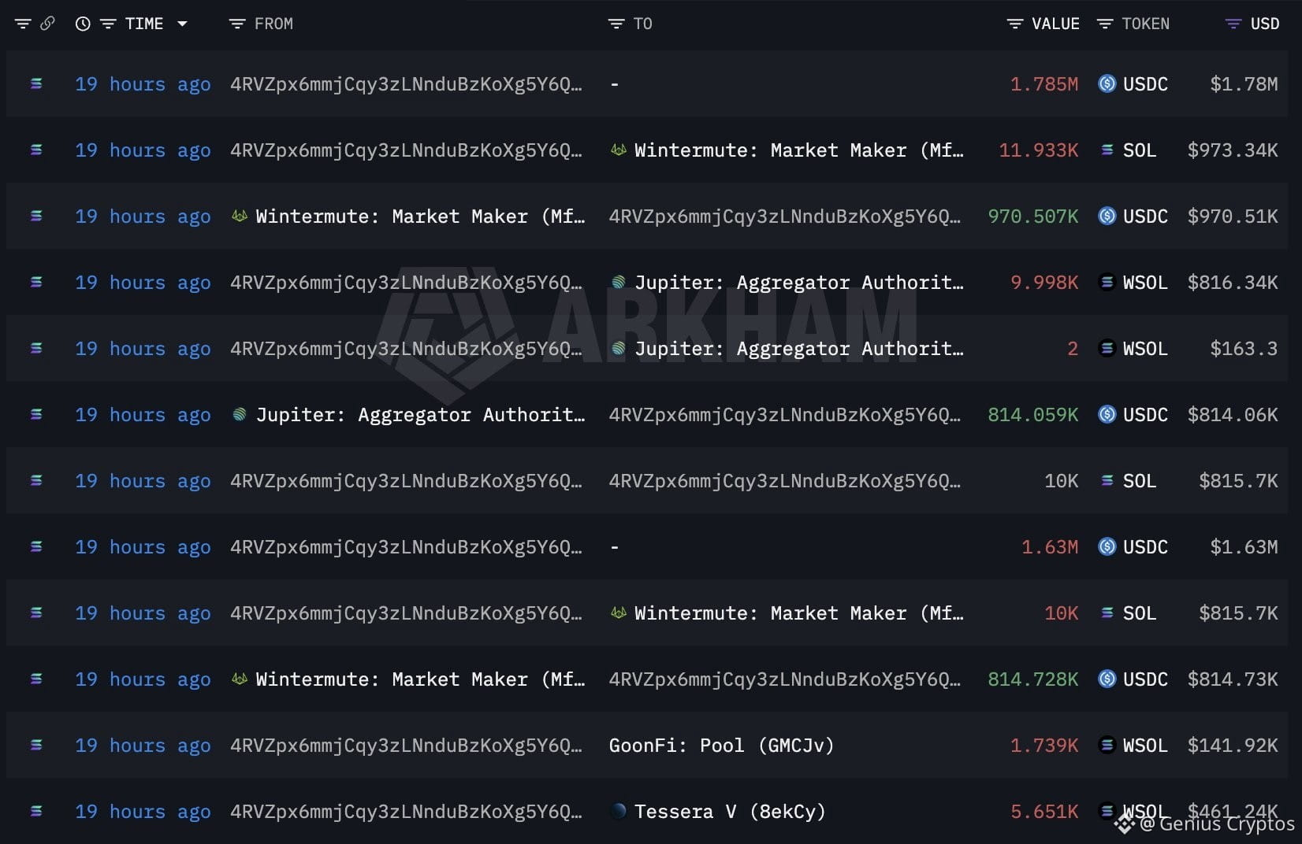
Task: Open the 19 hours ago link in the 1.785M USDC row
Action: coord(143,84)
